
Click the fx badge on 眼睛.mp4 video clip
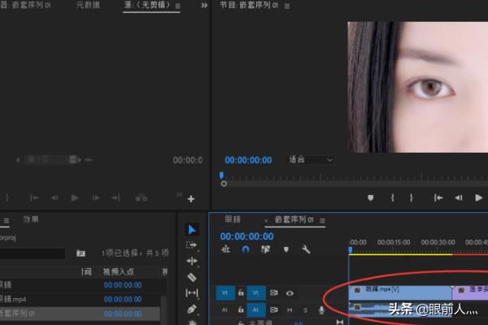357,290
